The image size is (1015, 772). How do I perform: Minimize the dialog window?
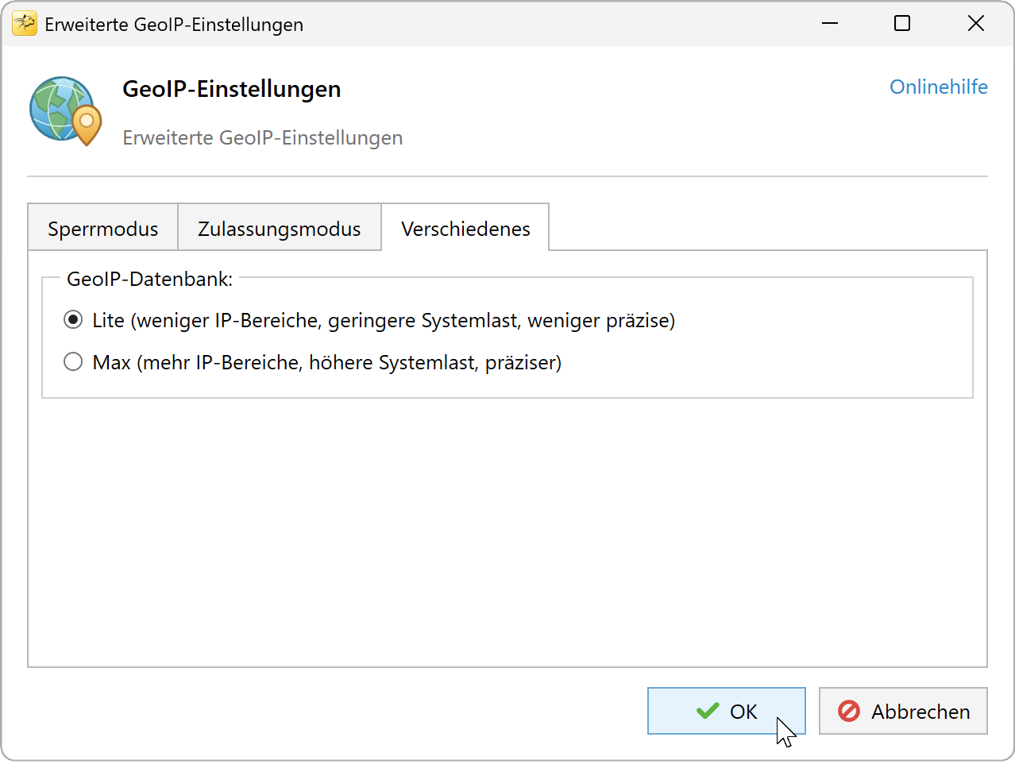click(x=830, y=24)
